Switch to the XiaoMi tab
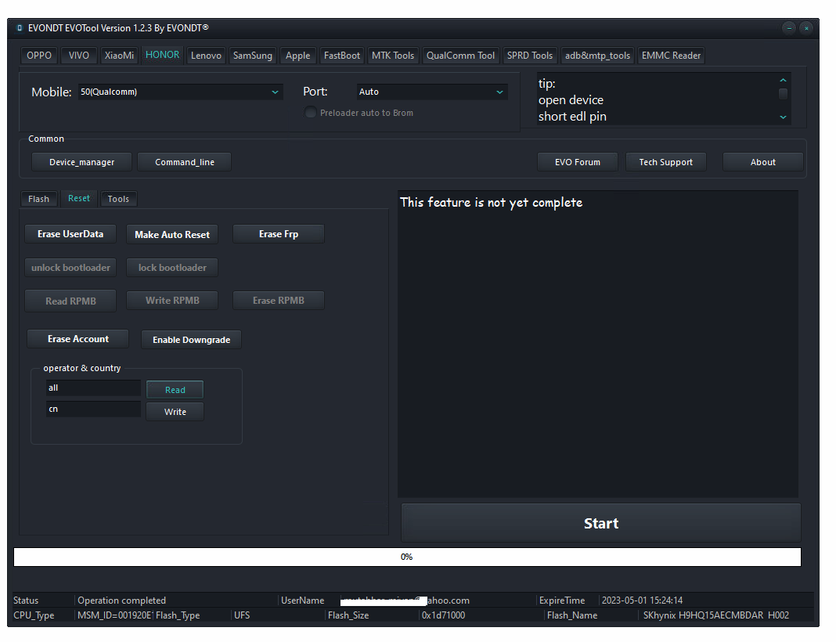836x642 pixels. pos(119,56)
